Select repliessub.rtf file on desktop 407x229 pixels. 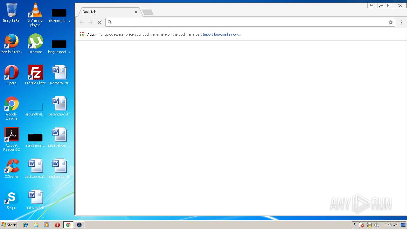coord(59,169)
